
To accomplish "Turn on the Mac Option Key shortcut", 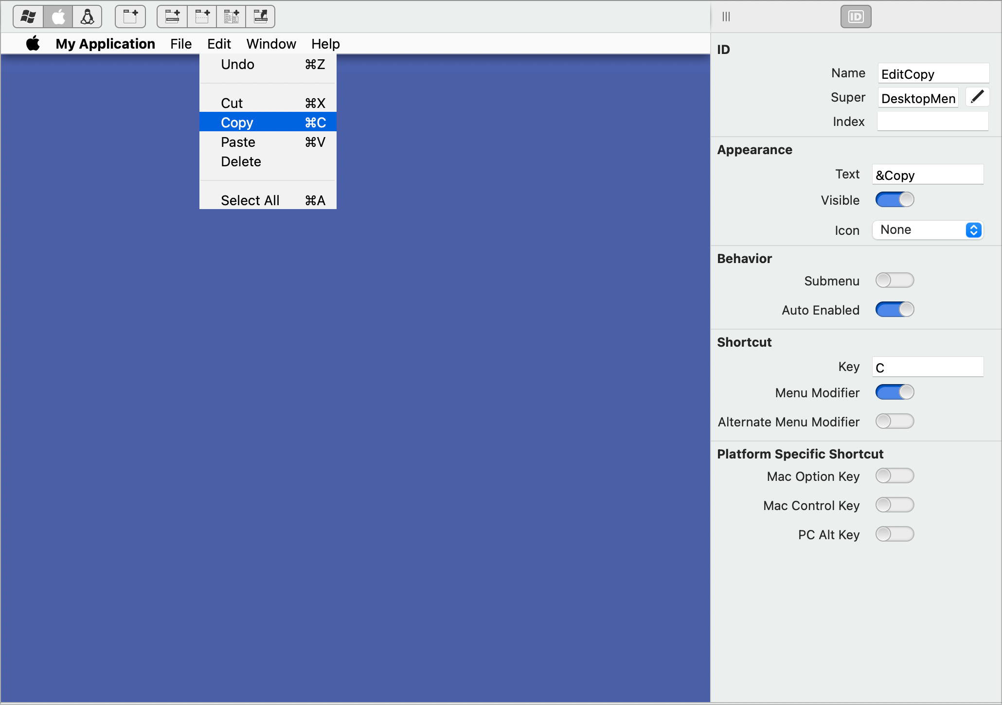I will click(x=895, y=476).
